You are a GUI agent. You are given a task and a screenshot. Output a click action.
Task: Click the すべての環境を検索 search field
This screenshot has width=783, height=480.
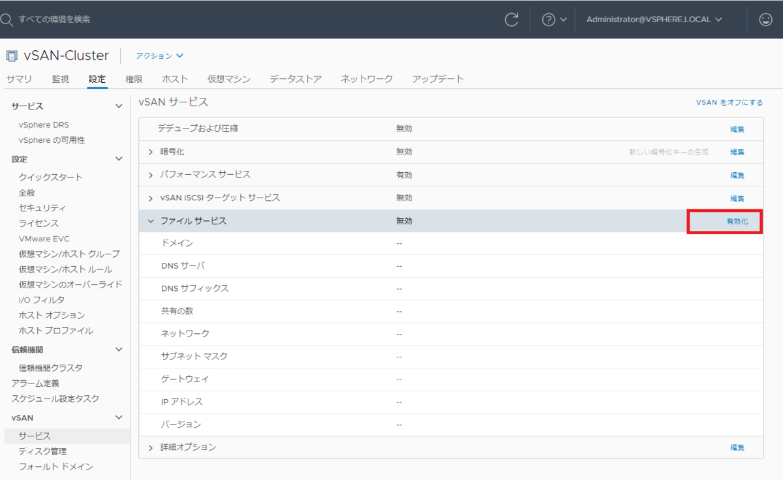click(54, 20)
